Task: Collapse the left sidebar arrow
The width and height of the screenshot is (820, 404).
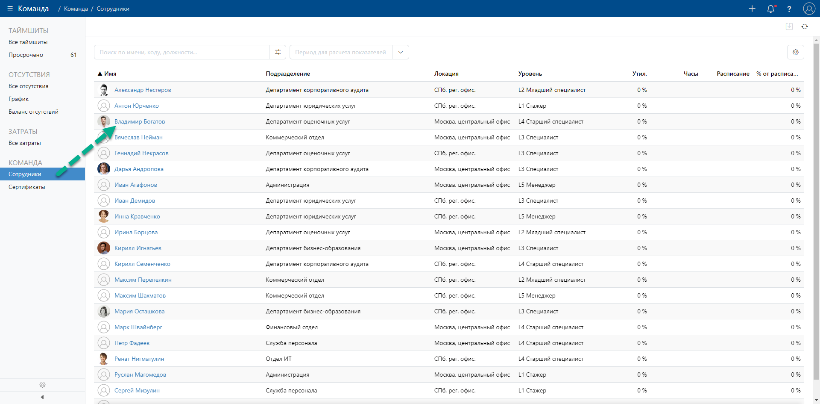Action: click(42, 397)
